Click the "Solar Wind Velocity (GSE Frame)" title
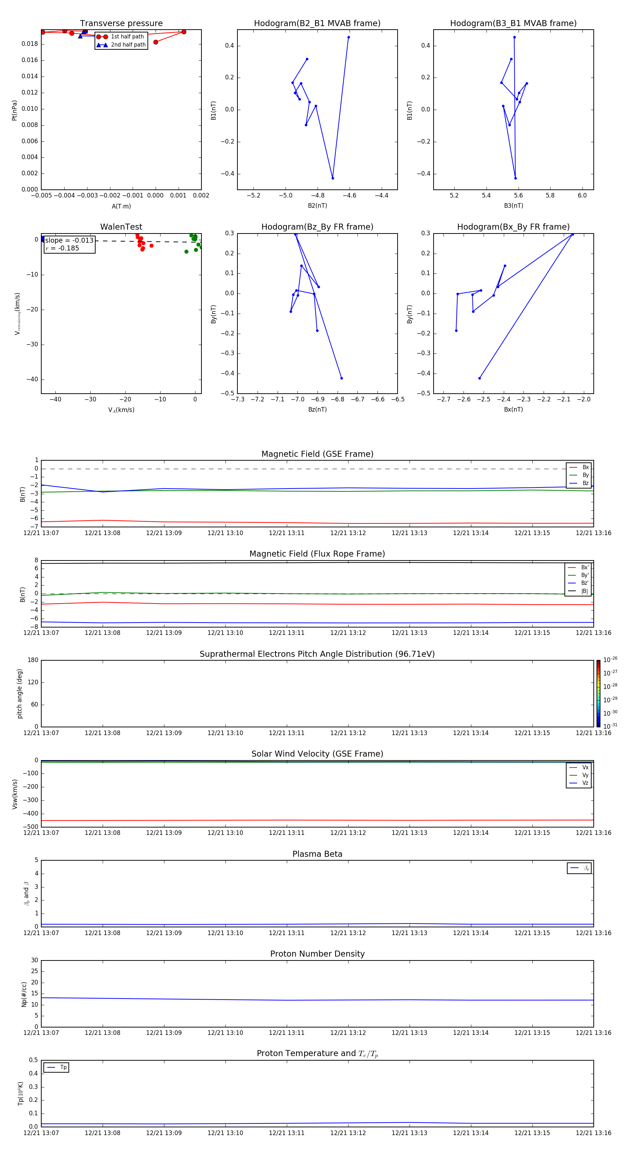Viewport: 635px width, 1164px height. coord(317,754)
